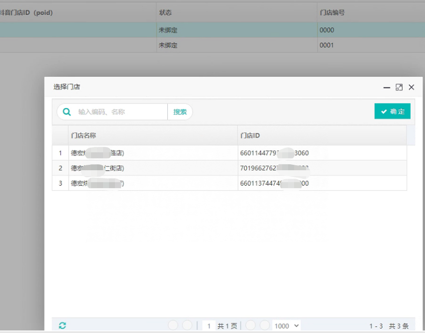Select store row 1 ending with 路店
Screen dimensions: 425x333
click(152, 153)
